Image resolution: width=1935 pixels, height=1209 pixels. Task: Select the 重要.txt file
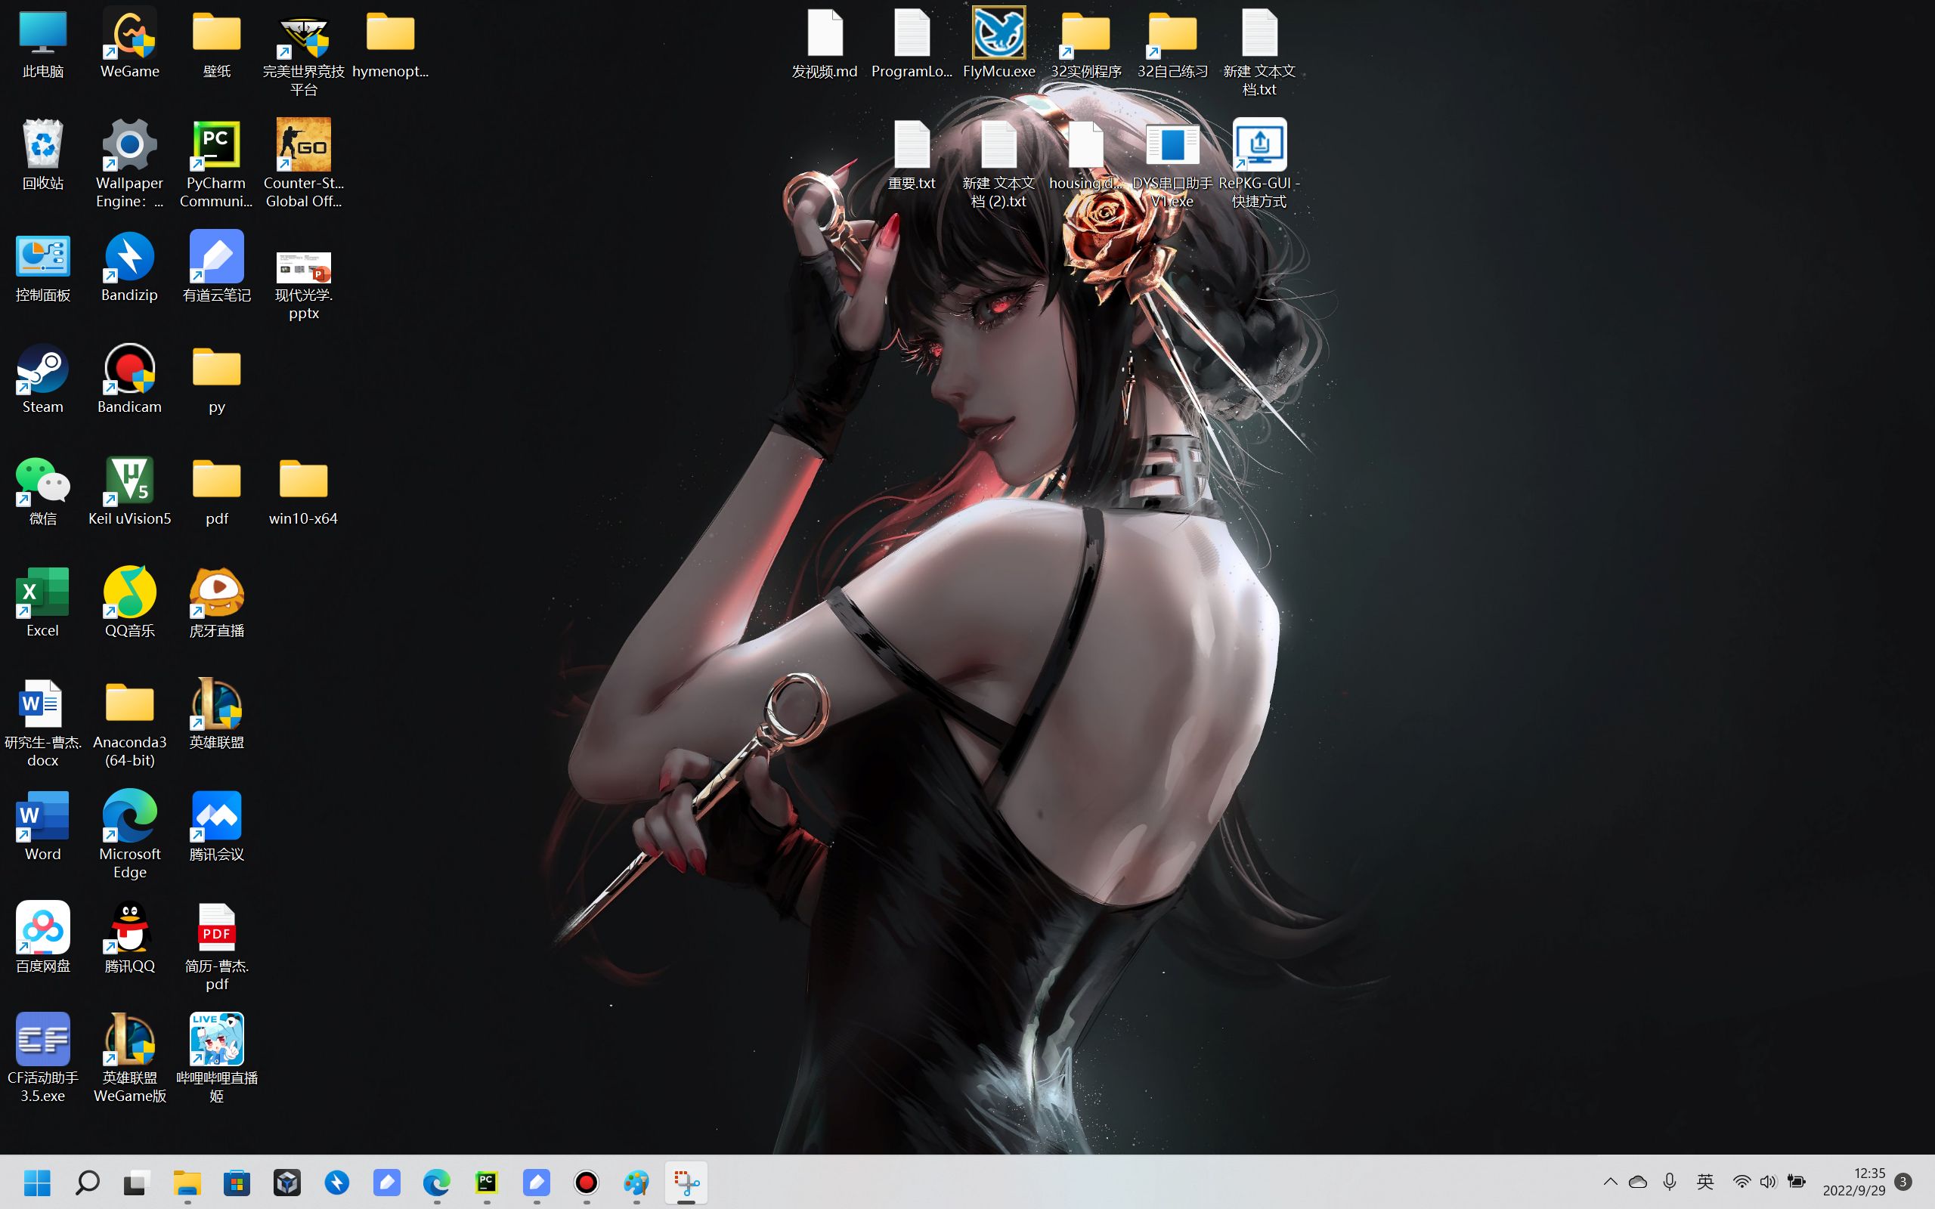[912, 156]
